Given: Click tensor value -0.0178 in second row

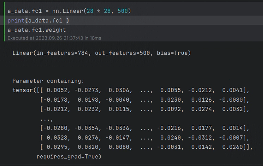Looking at the screenshot, I should tap(56, 100).
